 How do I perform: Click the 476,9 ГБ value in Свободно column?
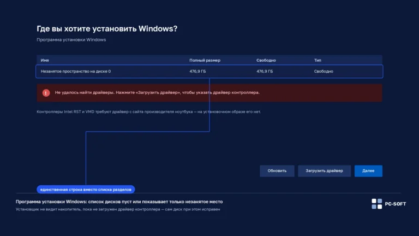[265, 72]
